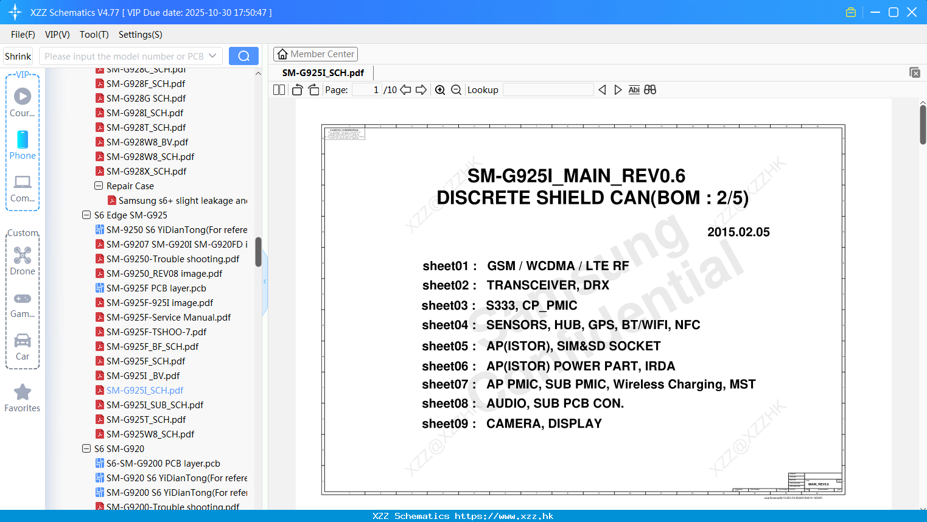The width and height of the screenshot is (927, 522).
Task: Click the binoculars search icon
Action: tap(650, 89)
